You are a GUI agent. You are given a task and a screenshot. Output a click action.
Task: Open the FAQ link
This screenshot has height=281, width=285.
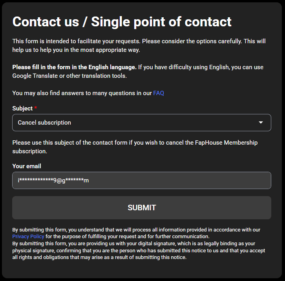click(x=159, y=93)
